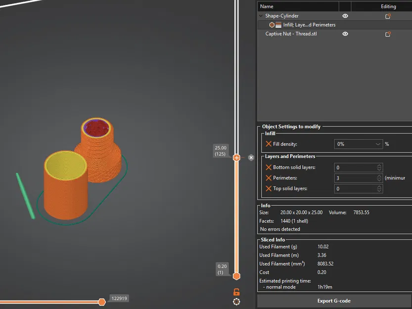Click the Estimated printing time value 1h19m
The width and height of the screenshot is (412, 309).
pyautogui.click(x=325, y=287)
